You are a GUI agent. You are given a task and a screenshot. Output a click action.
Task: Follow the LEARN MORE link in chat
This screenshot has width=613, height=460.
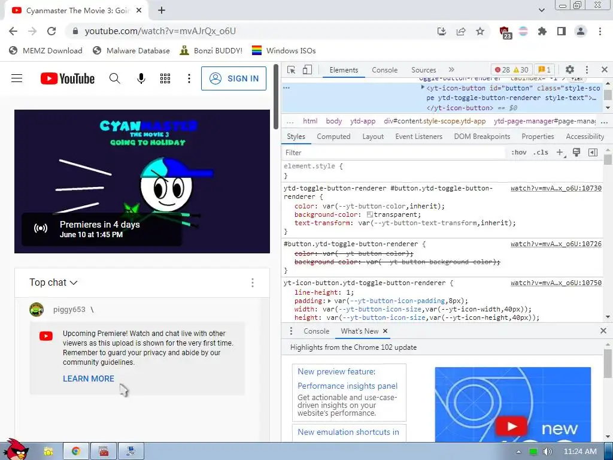(89, 379)
